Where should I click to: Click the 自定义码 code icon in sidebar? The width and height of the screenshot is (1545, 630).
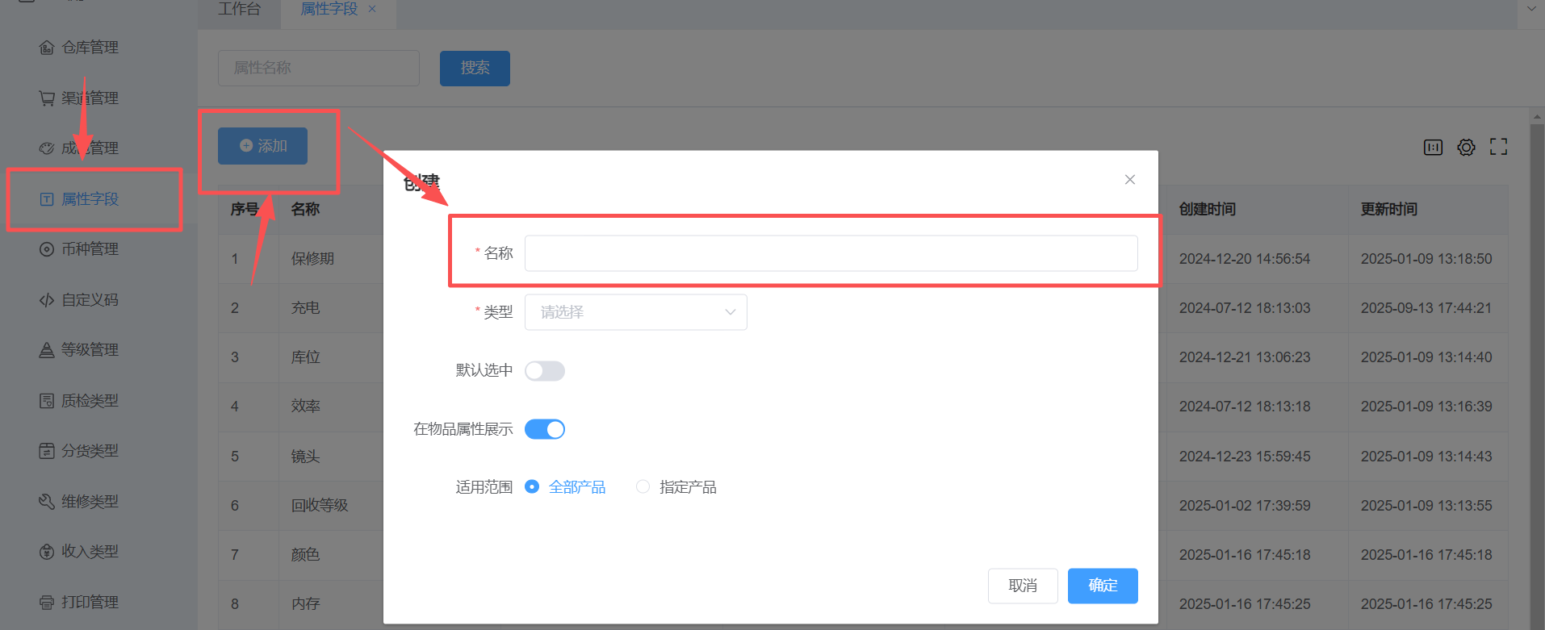(x=47, y=300)
